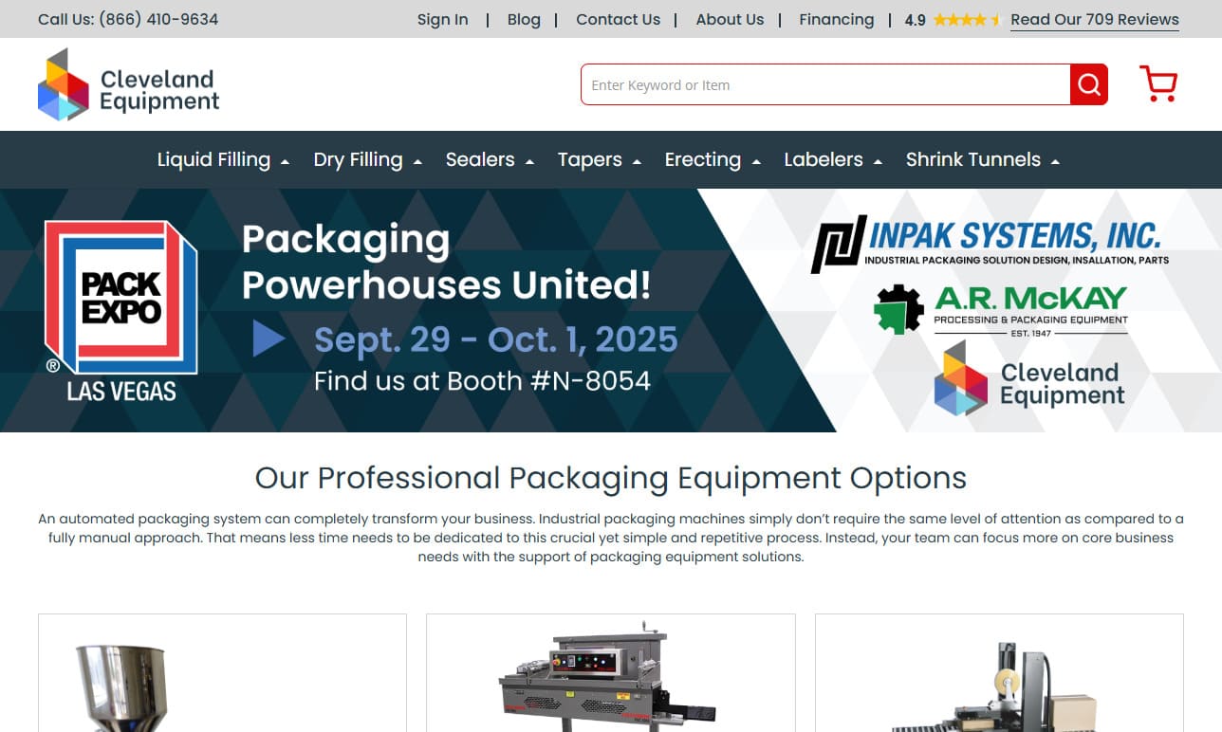1222x732 pixels.
Task: Open the Sealers navigation menu
Action: (x=491, y=159)
